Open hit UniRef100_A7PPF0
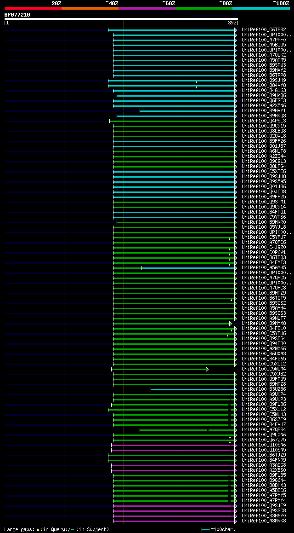 264,40
